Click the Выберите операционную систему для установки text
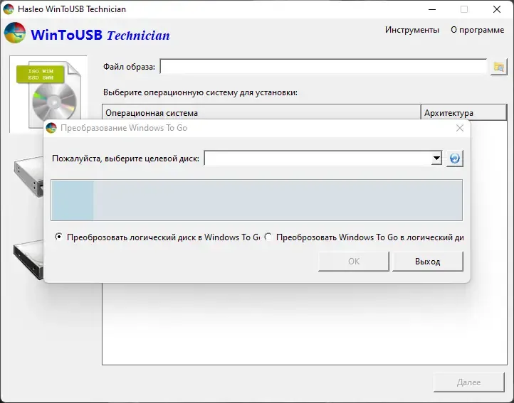The height and width of the screenshot is (403, 514). 200,92
